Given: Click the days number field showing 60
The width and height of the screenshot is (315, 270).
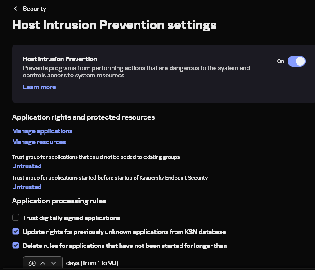Looking at the screenshot, I should tap(32, 263).
